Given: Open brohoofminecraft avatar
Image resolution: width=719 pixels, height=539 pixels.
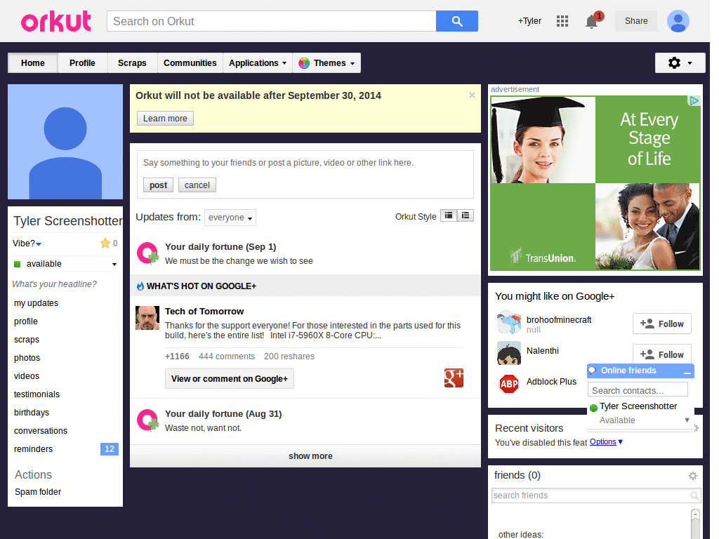Looking at the screenshot, I should click(509, 323).
